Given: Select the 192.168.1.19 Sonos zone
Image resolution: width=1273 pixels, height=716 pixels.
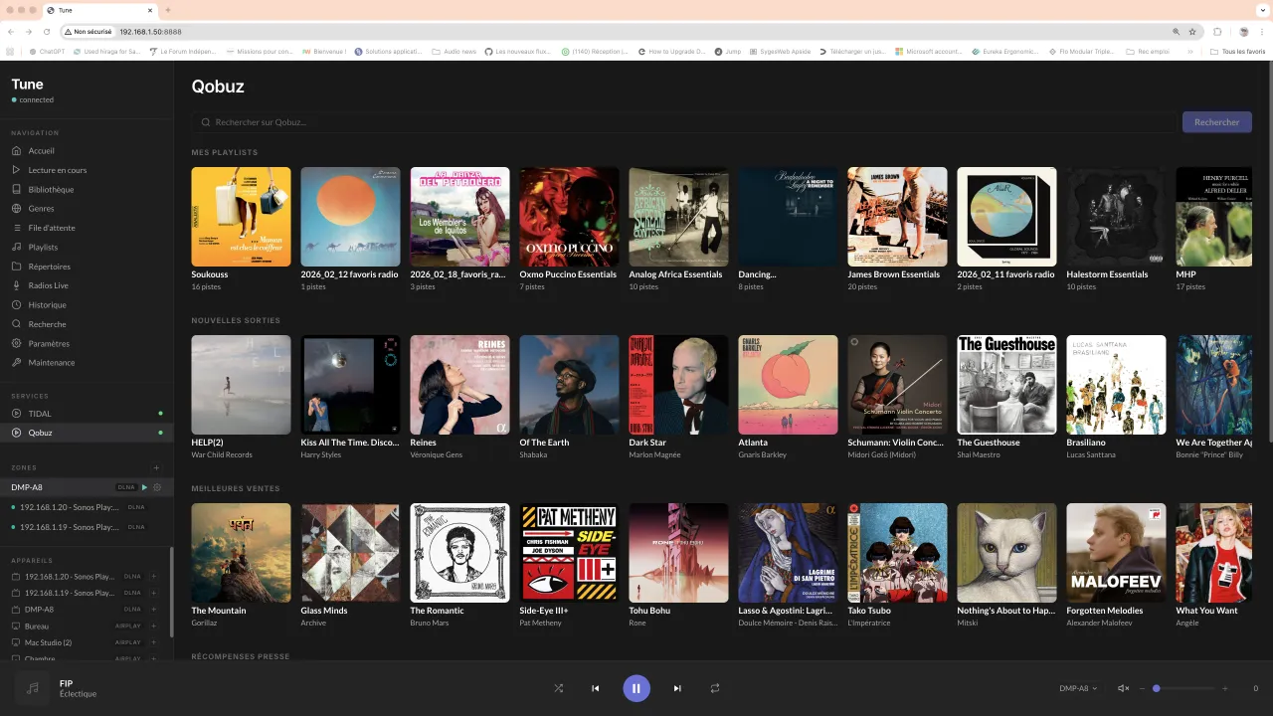Looking at the screenshot, I should [x=87, y=527].
